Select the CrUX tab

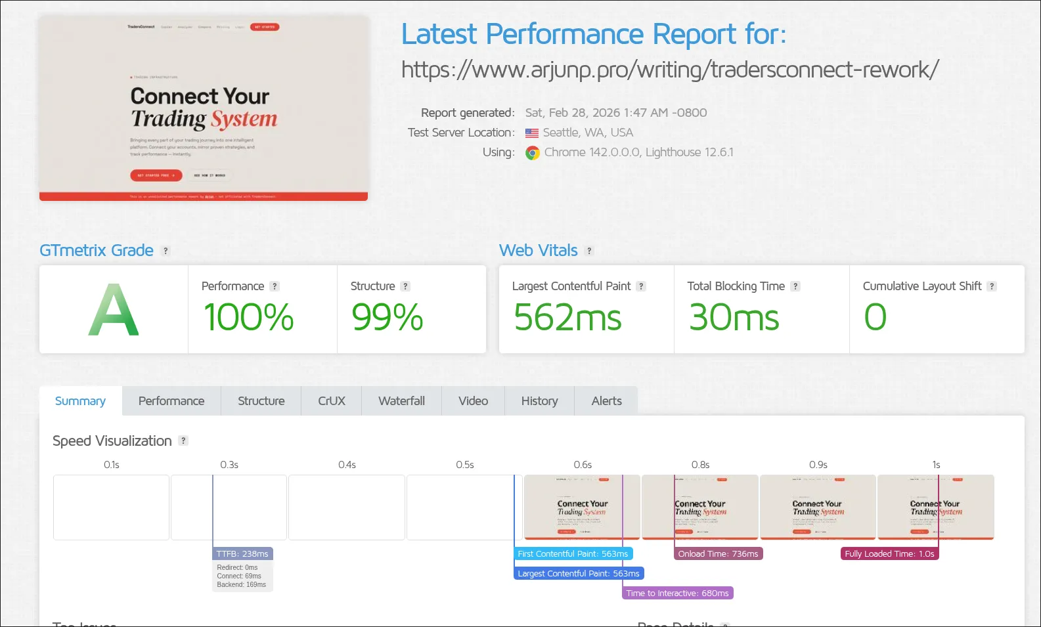331,401
